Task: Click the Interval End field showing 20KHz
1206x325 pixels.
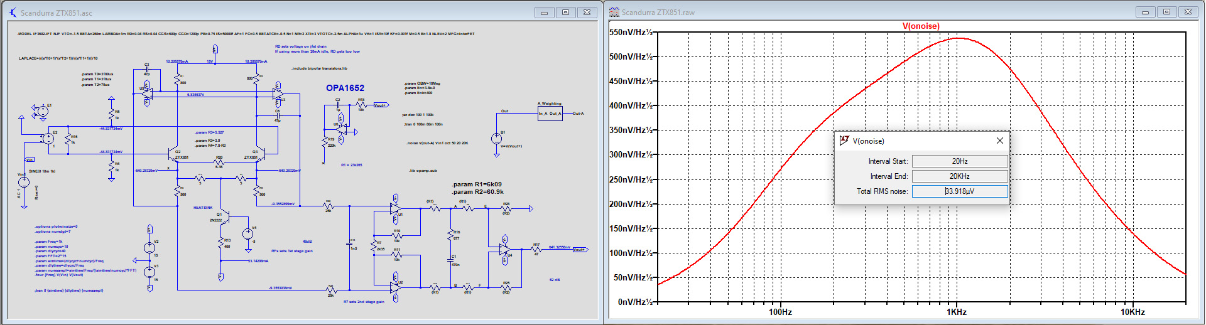Action: click(959, 176)
